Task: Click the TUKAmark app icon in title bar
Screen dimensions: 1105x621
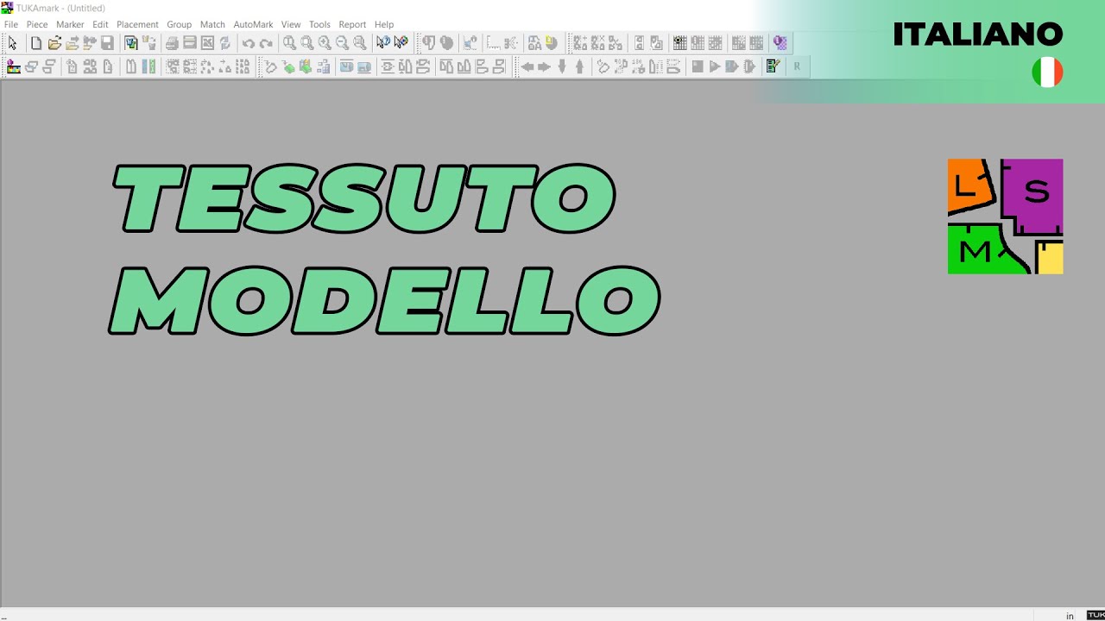Action: coord(7,8)
